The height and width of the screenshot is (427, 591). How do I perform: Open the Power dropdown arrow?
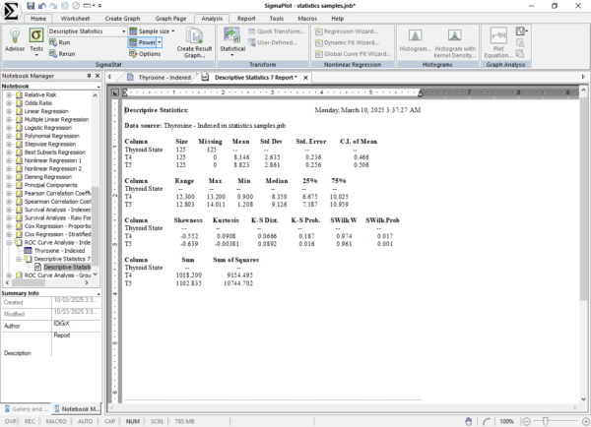click(160, 42)
